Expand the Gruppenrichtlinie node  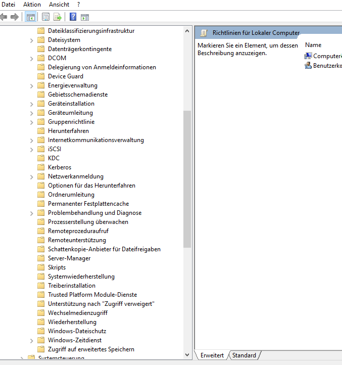pyautogui.click(x=32, y=122)
